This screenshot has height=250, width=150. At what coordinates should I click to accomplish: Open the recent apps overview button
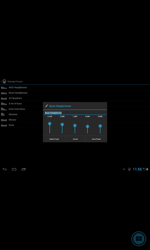[23, 169]
